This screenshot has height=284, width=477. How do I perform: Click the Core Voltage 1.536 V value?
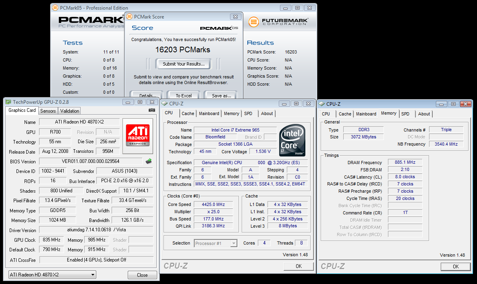pyautogui.click(x=263, y=151)
